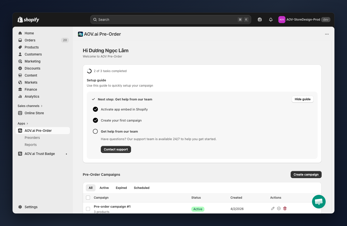Click the Campaign column header
347x226 pixels.
coord(101,198)
